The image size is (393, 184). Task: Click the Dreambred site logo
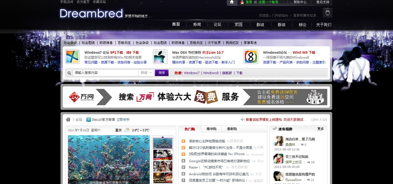point(91,13)
